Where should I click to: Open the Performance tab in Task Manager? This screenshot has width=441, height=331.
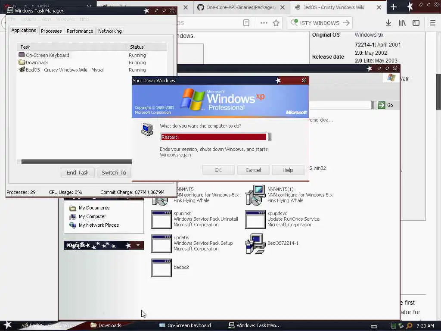tap(80, 31)
